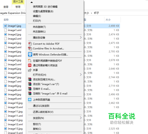
Task: Choose 复制(C) in context menu
Action: 37,129
